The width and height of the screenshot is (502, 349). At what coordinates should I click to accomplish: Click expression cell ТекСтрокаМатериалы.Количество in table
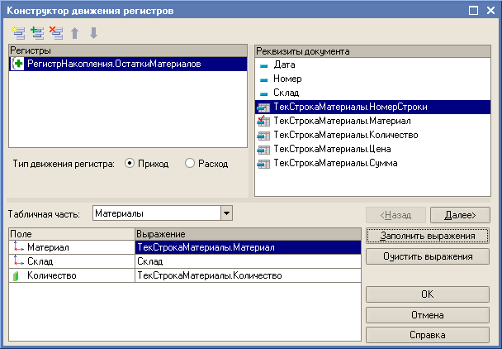point(249,275)
